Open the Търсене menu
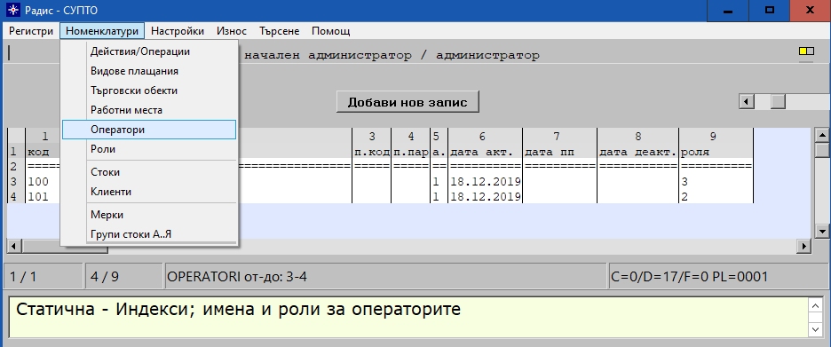The width and height of the screenshot is (831, 347). pos(280,31)
